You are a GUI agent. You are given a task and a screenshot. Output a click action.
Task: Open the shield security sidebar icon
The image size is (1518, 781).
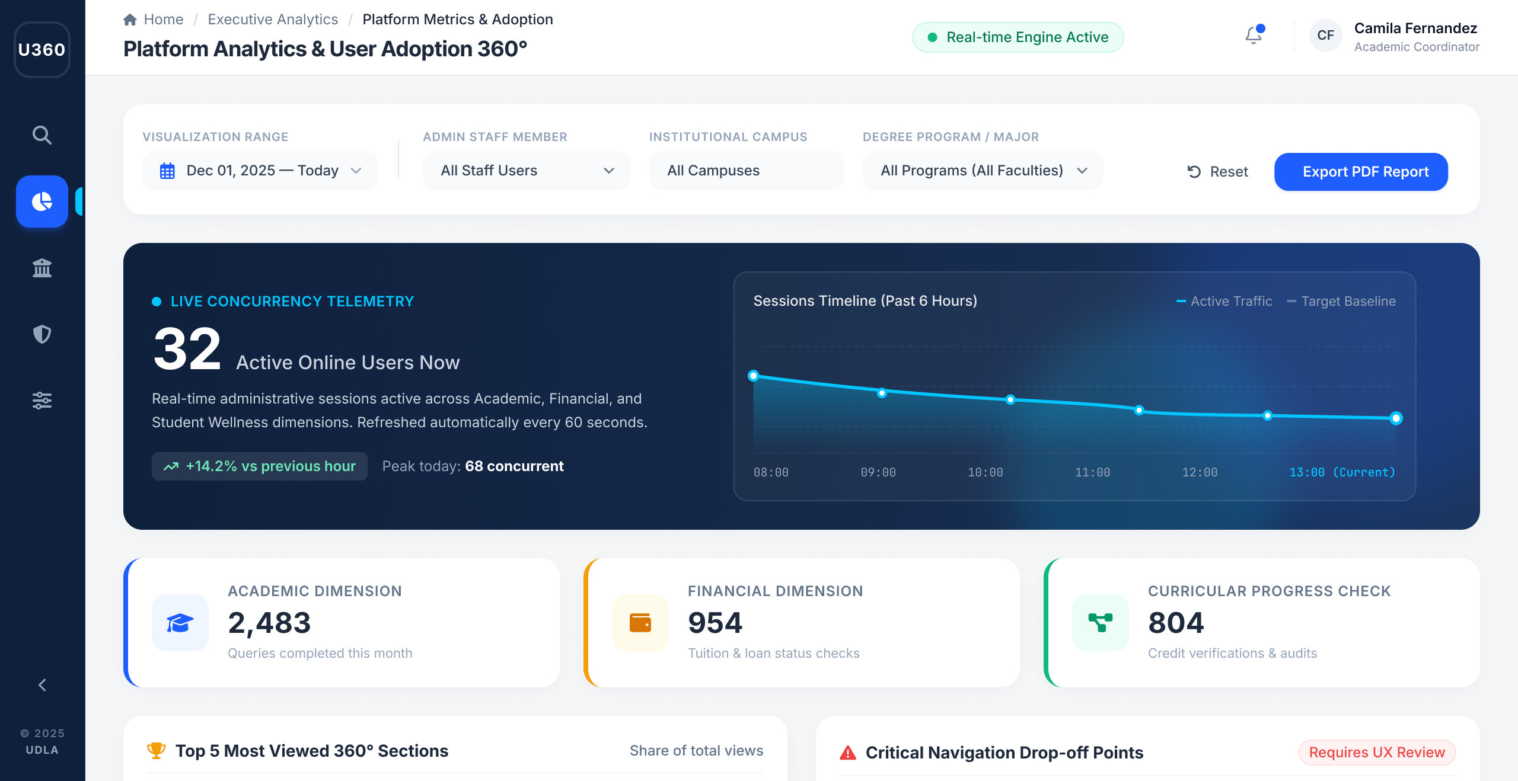coord(42,334)
